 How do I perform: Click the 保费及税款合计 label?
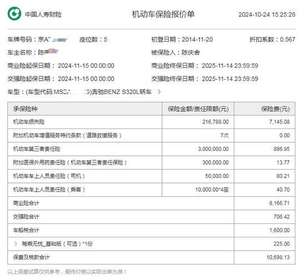coord(31,257)
